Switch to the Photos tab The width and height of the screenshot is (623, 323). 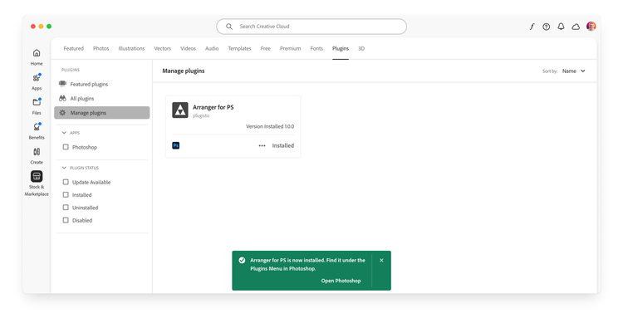pyautogui.click(x=101, y=48)
